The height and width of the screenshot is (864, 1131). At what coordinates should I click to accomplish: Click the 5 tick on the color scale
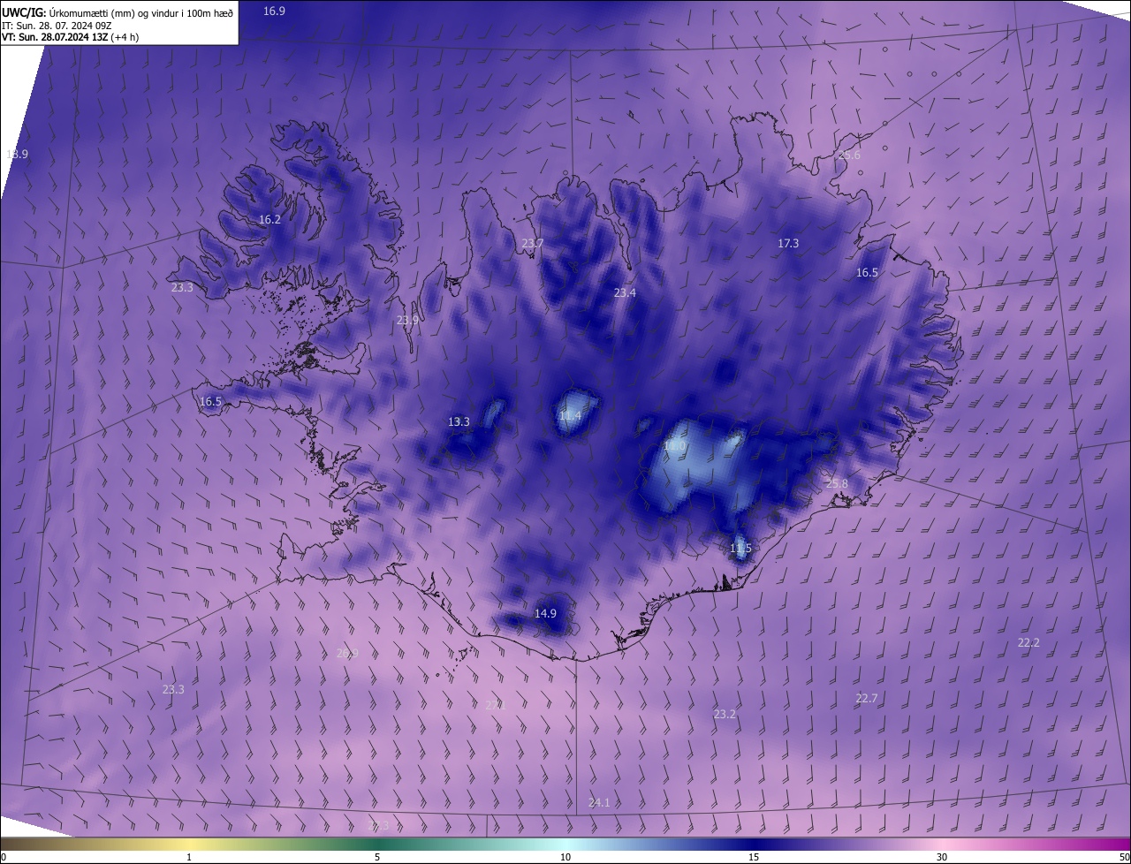click(x=377, y=857)
